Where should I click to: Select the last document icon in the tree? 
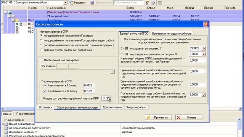tap(17, 32)
